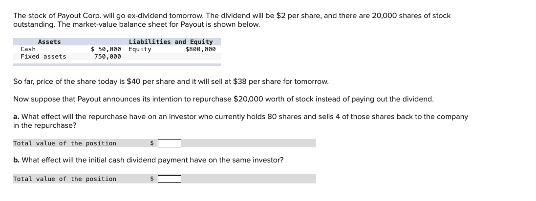Screen dimensions: 536x201
Task: Click the 'So far, price of the share' sentence
Action: coord(171,81)
